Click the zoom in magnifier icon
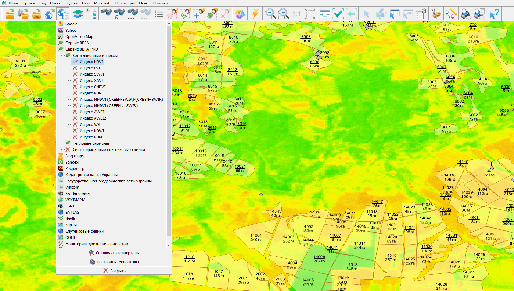514x291 pixels. [283, 14]
